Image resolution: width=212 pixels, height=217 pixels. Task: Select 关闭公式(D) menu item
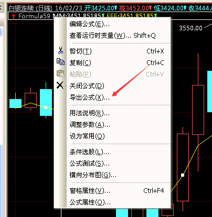[113, 86]
